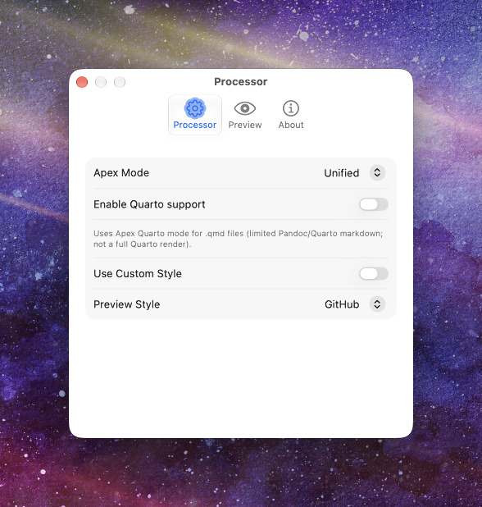Close the Processor settings window
The height and width of the screenshot is (507, 482).
click(82, 82)
